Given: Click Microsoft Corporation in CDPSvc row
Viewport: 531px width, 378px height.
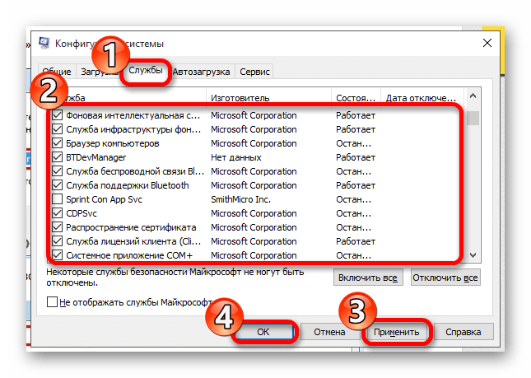Looking at the screenshot, I should (254, 213).
